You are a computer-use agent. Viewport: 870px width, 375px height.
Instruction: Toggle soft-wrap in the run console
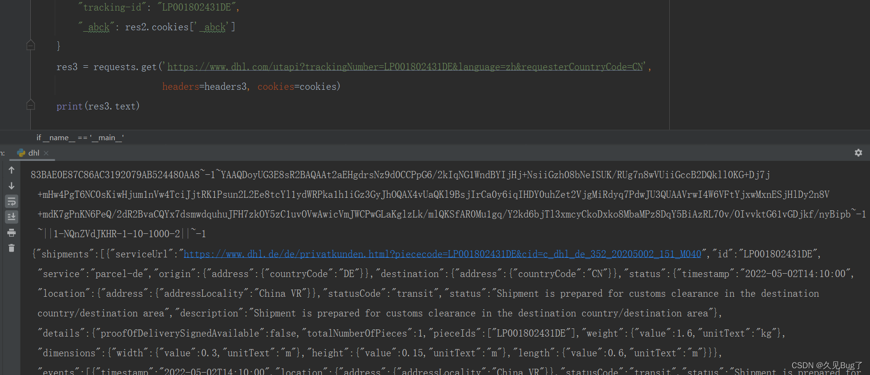12,201
